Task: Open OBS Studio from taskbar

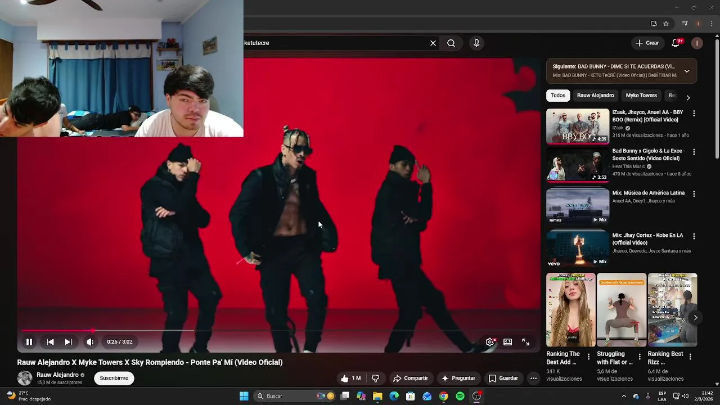Action: pos(477,396)
